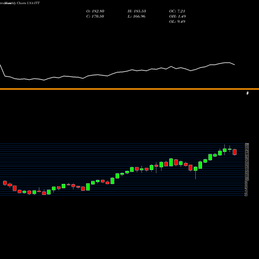This screenshot has height=259, width=259.
Task: Select the close value 'C: 170.50'
Action: (x=95, y=17)
